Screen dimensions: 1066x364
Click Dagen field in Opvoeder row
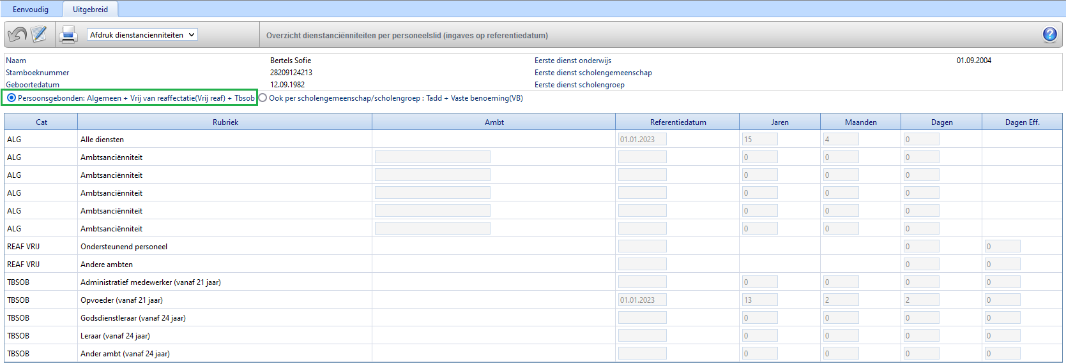point(922,300)
